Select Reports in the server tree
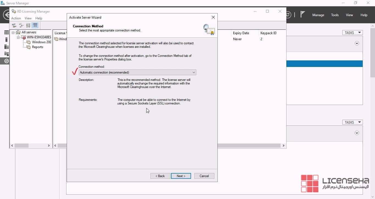Image resolution: width=375 pixels, height=199 pixels. pos(37,47)
